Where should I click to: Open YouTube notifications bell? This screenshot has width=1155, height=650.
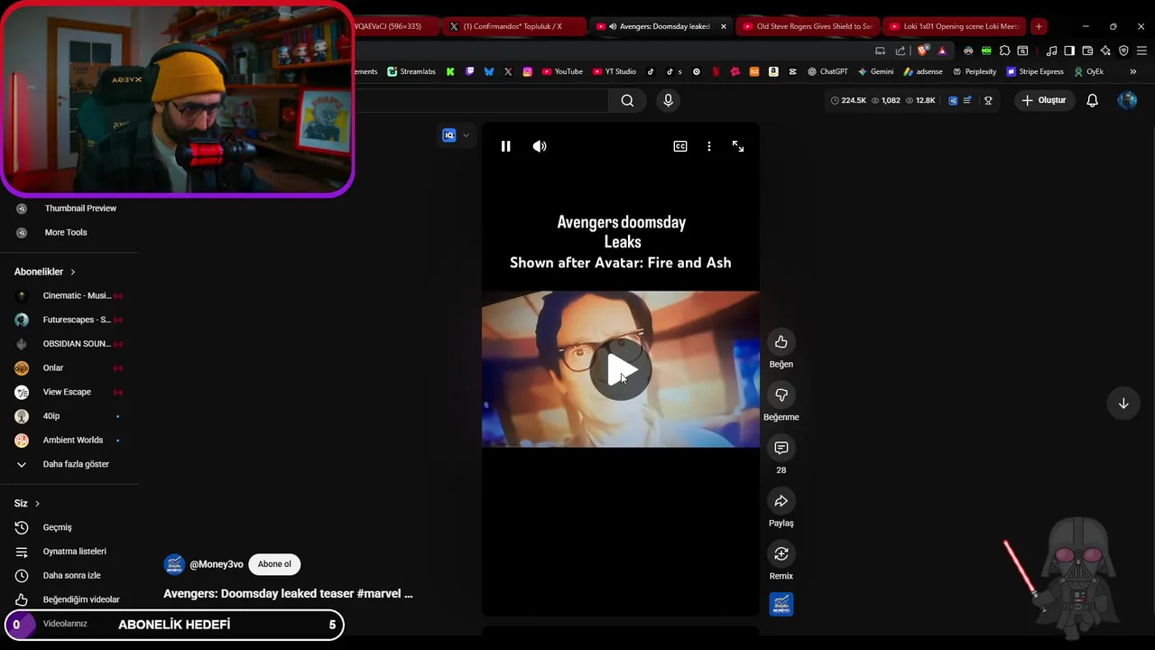tap(1093, 100)
